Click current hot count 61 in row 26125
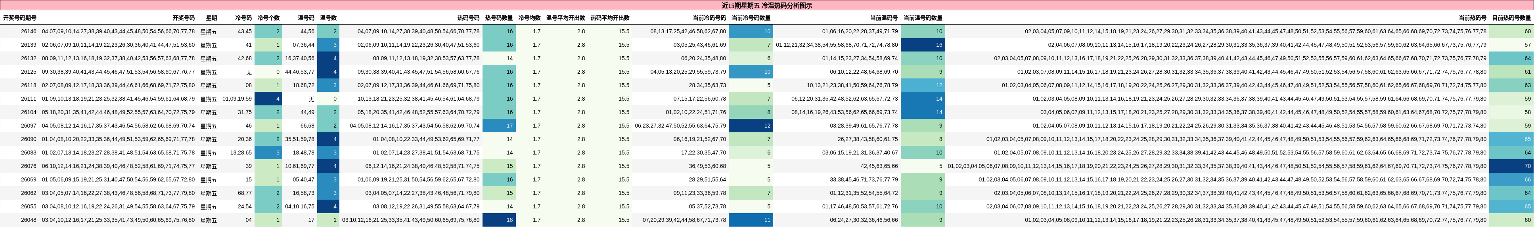1534x227 pixels. [x=1511, y=72]
